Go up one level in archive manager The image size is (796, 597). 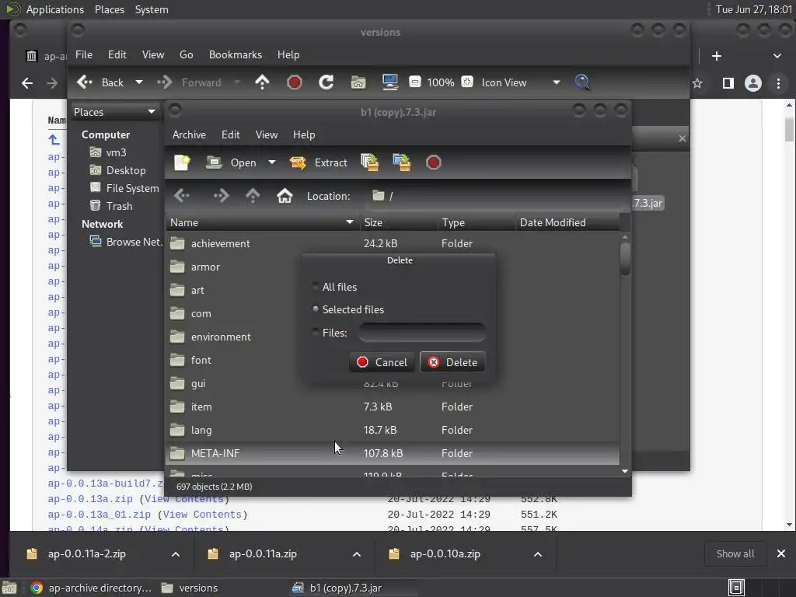point(253,195)
